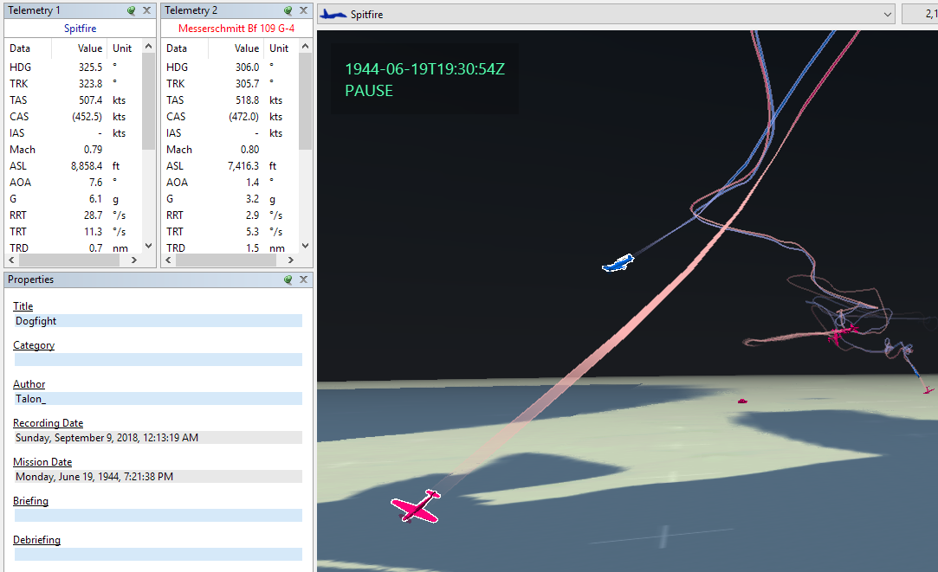This screenshot has height=572, width=938.
Task: Select the HDG row in Telemetry 1
Action: point(74,67)
